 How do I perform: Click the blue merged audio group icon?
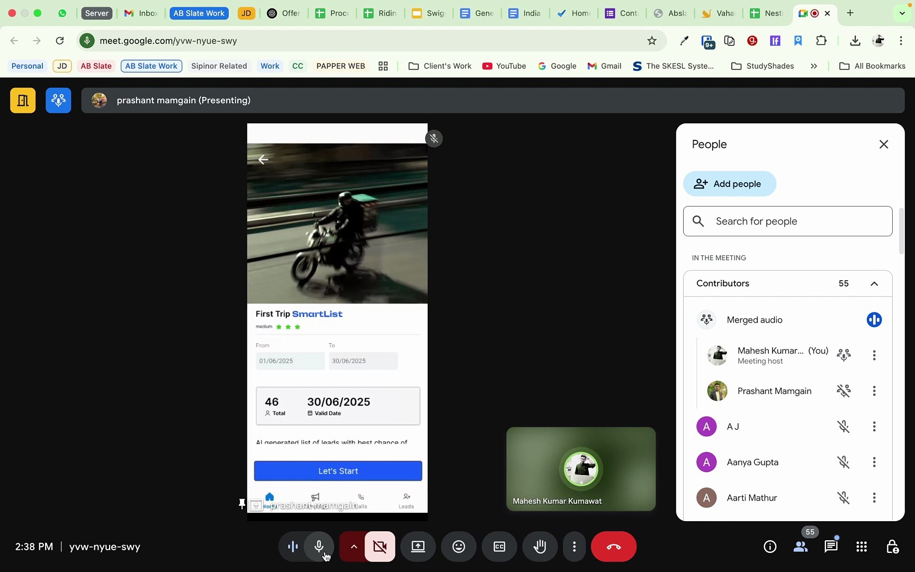(58, 101)
